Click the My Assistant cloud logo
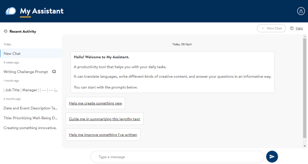The height and width of the screenshot is (164, 308). tap(11, 11)
